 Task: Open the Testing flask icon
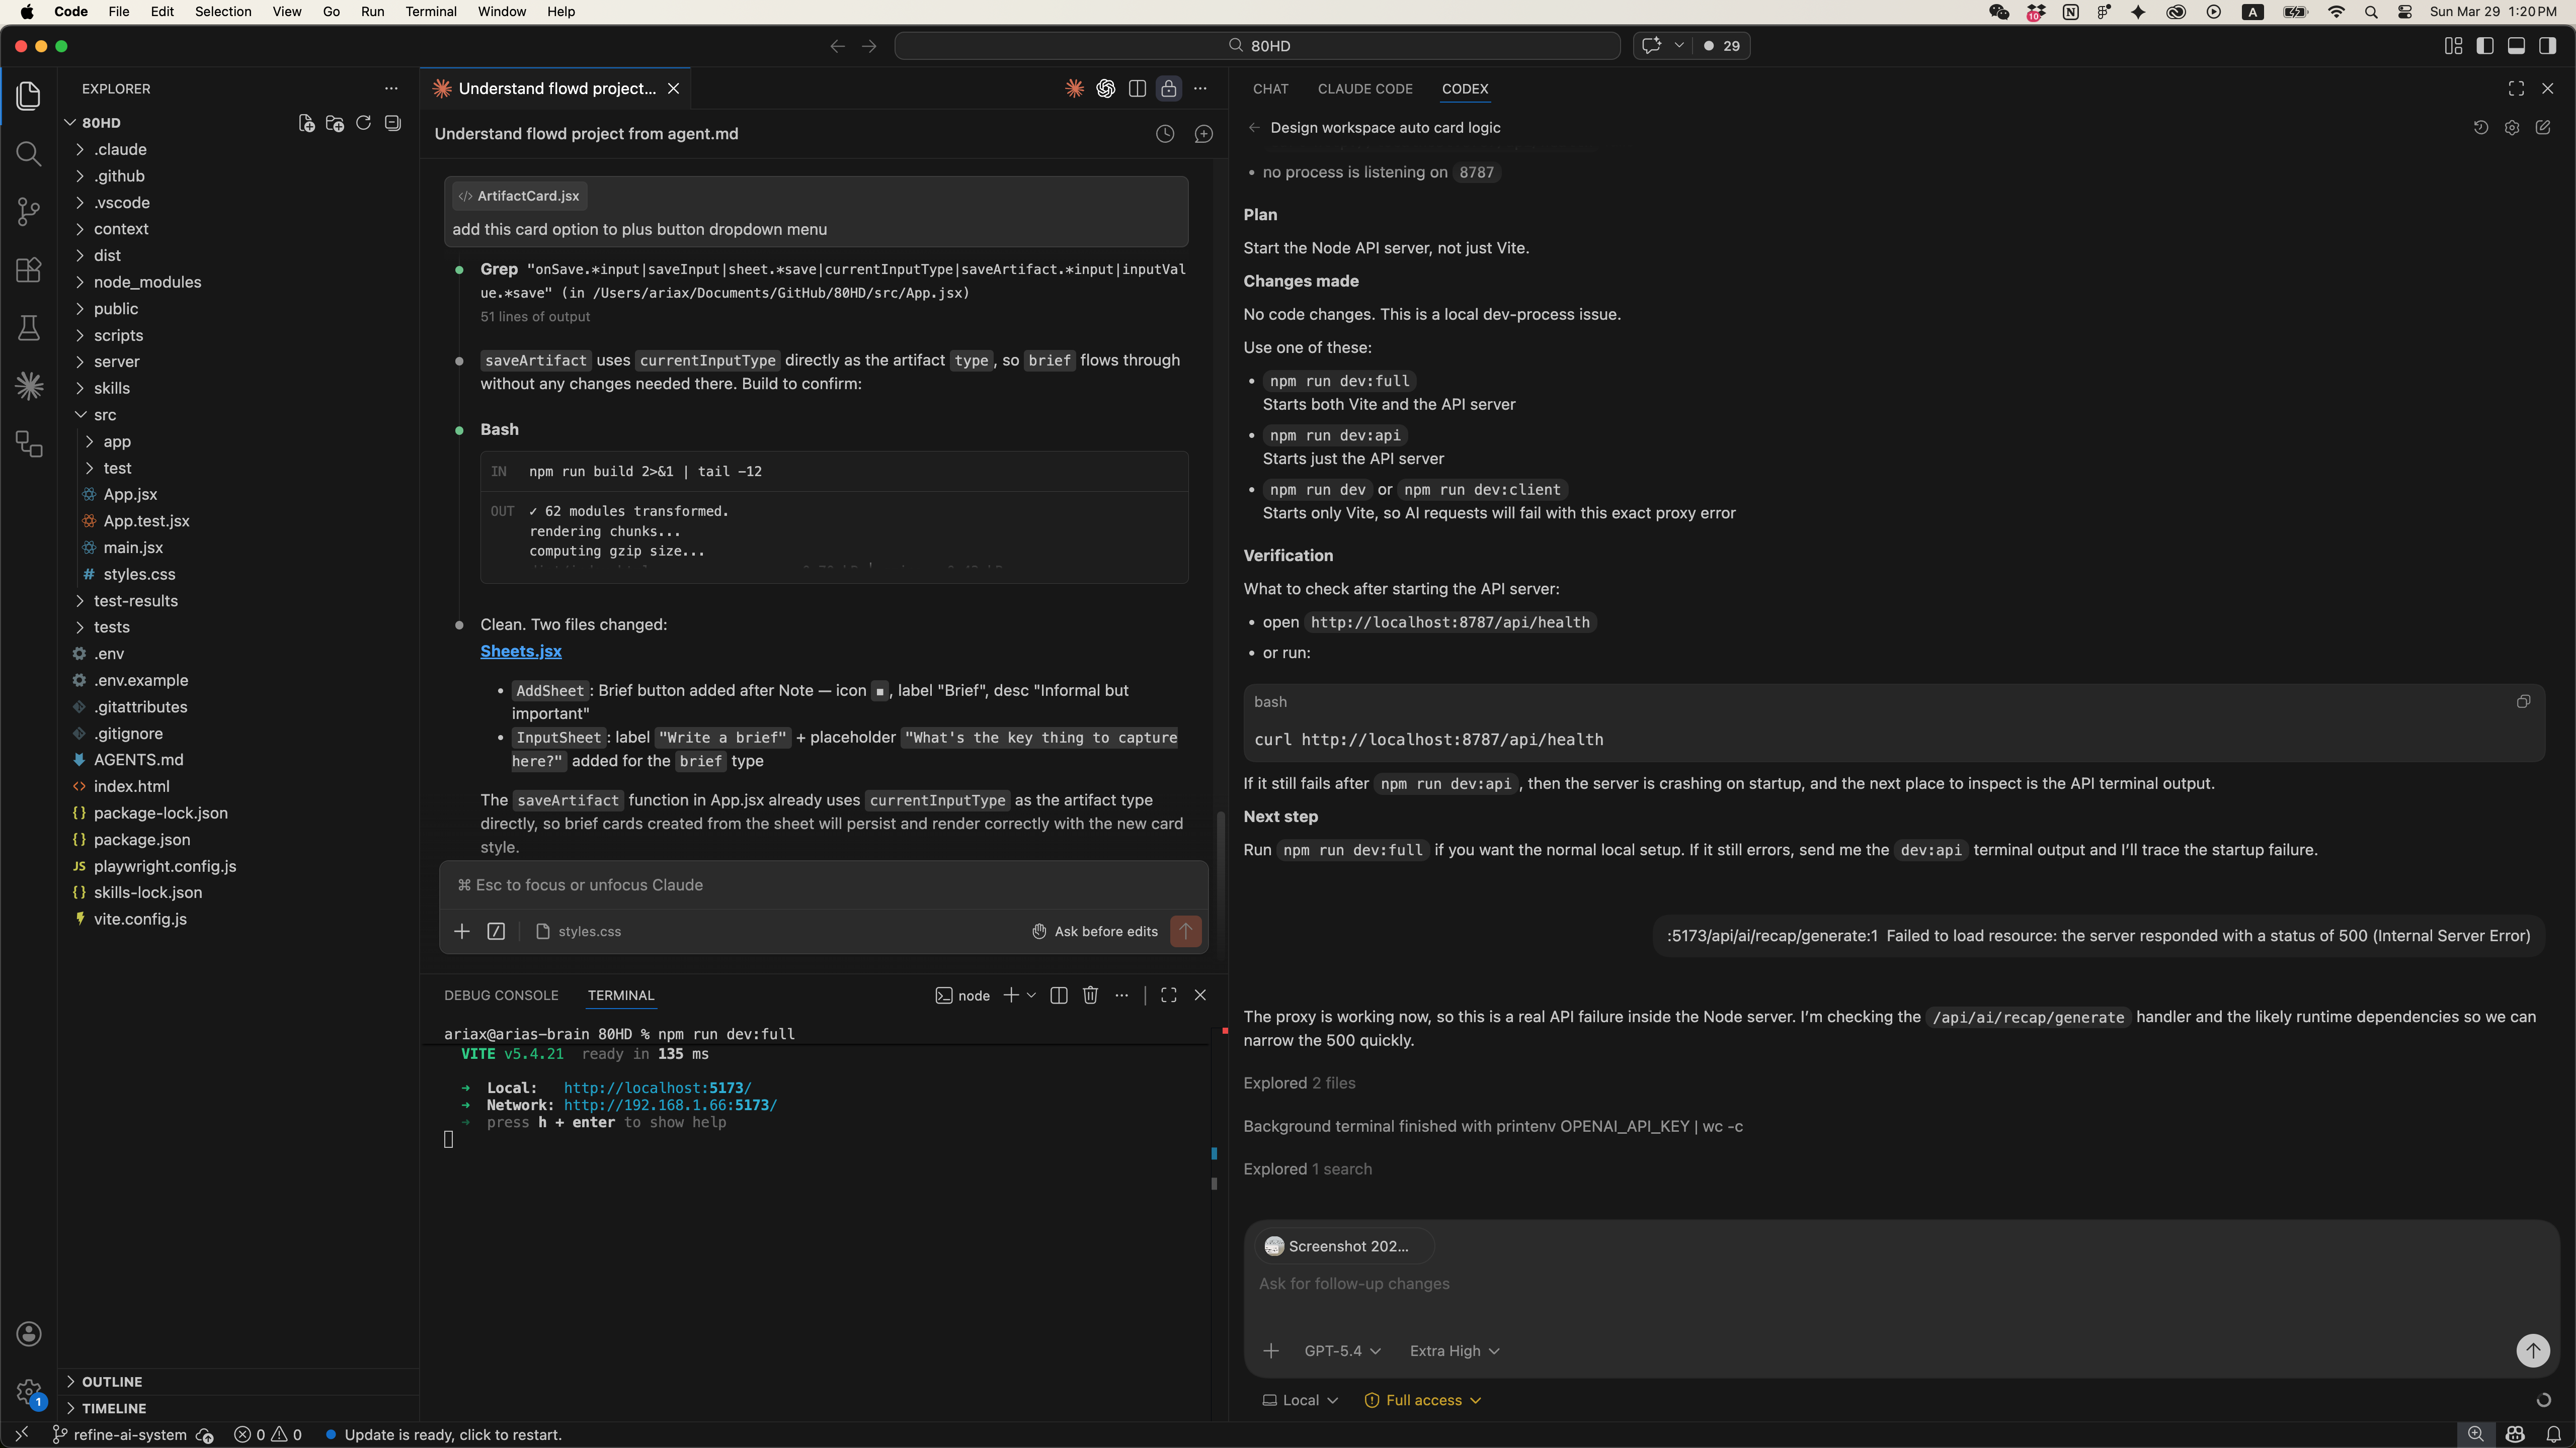pyautogui.click(x=29, y=328)
